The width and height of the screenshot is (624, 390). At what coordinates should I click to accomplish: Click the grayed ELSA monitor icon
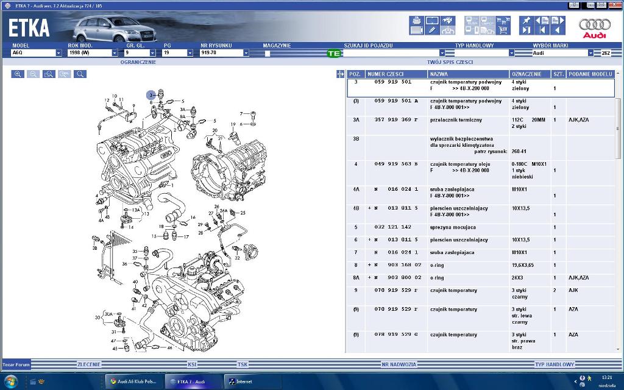coord(472,21)
